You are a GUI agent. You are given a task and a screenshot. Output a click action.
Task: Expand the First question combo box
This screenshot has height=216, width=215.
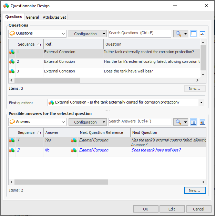(201, 102)
